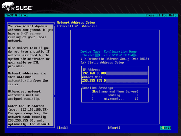
Task: Click the Back button
Action: click(x=63, y=128)
